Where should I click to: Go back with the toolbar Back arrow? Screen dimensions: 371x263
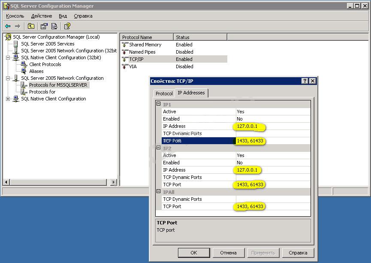tap(8, 26)
